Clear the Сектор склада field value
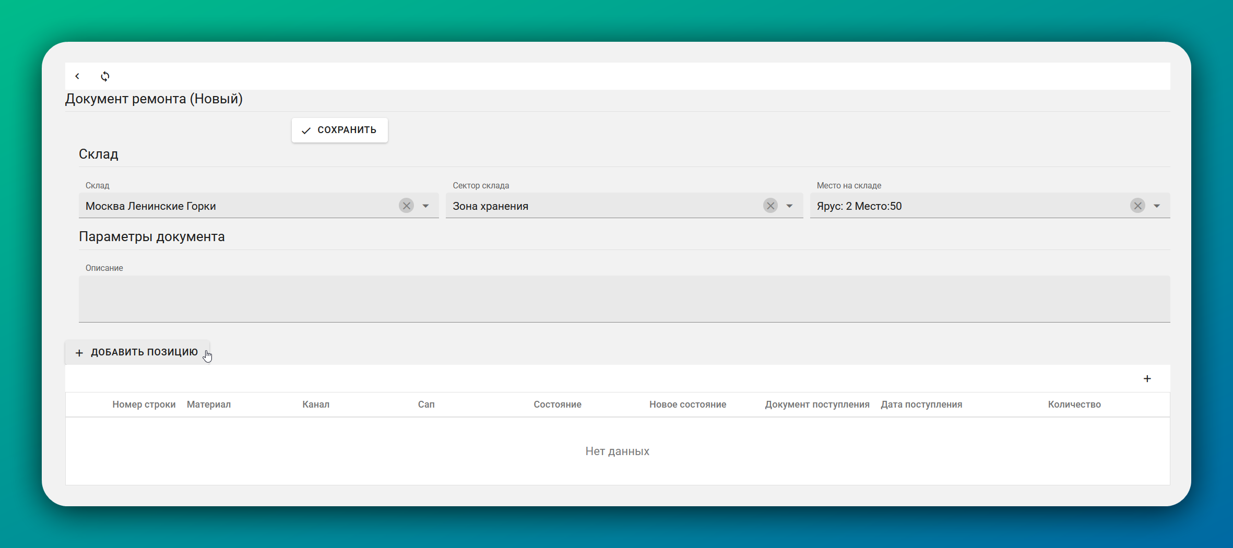 (x=770, y=206)
